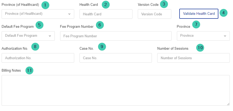
Task: Click the green number 7 badge
Action: click(x=196, y=25)
